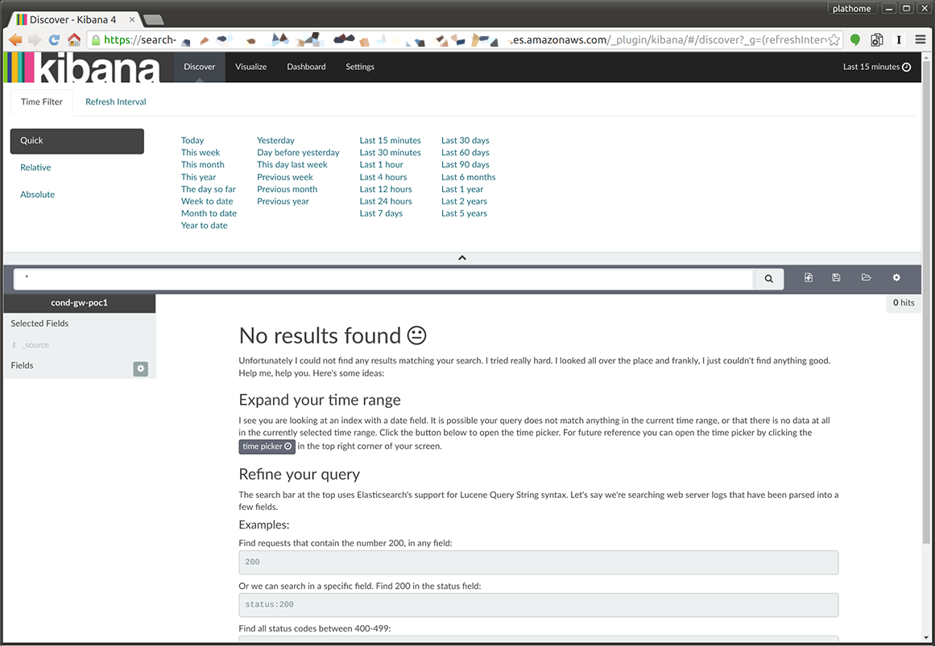The height and width of the screenshot is (646, 935).
Task: Click the inline 'time picker' button
Action: [267, 446]
